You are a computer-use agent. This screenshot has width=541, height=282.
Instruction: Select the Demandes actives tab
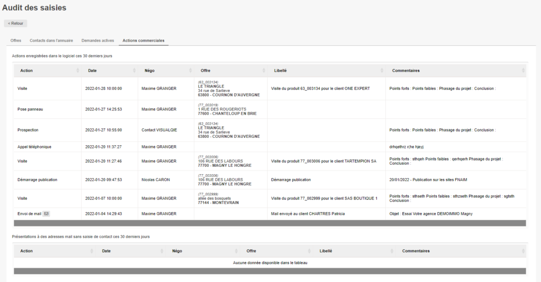point(98,41)
